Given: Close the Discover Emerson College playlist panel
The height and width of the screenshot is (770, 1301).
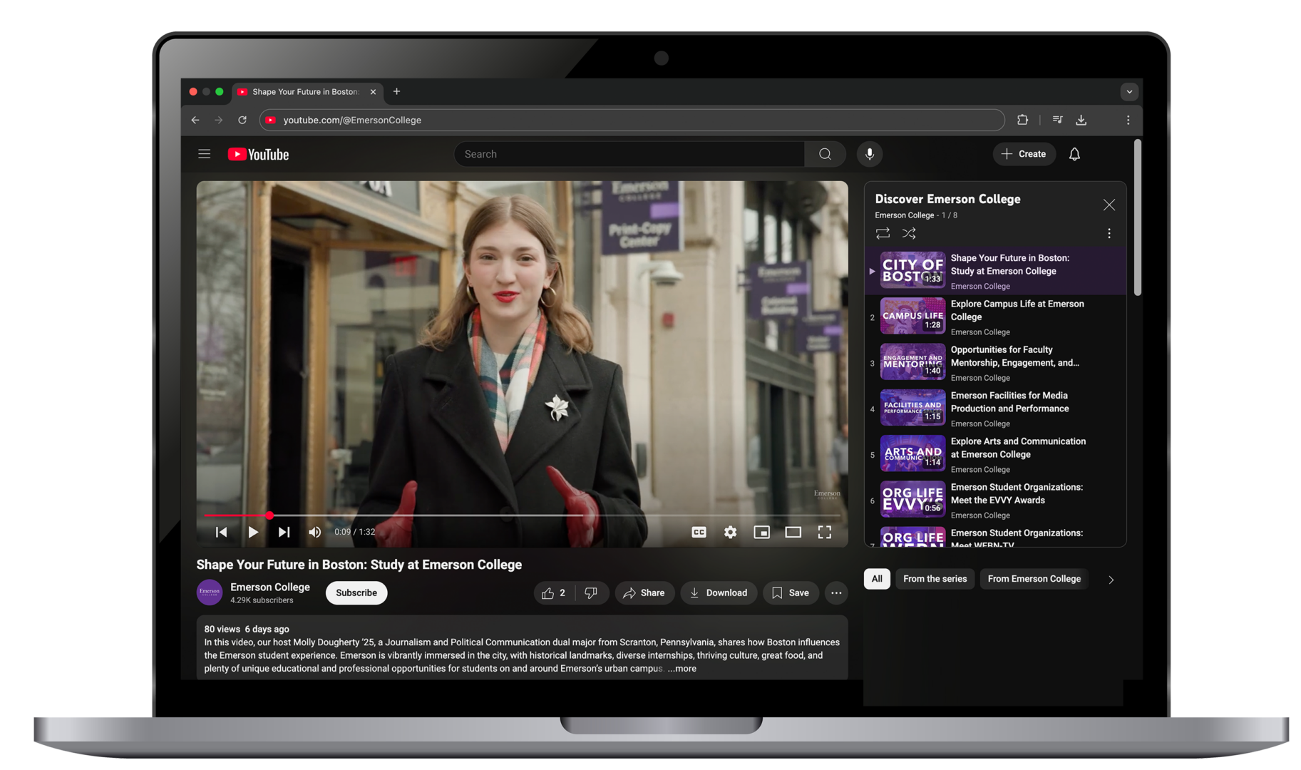Looking at the screenshot, I should click(1109, 205).
